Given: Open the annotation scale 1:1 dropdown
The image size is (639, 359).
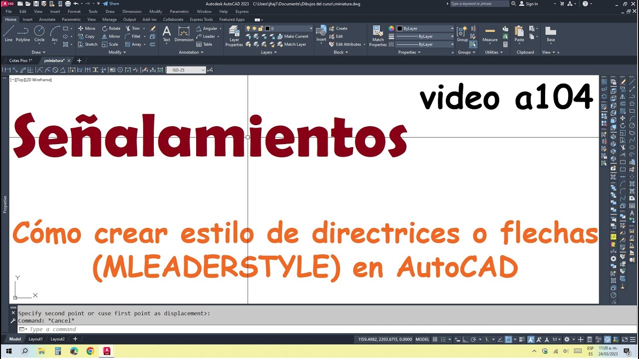Looking at the screenshot, I should tap(556, 340).
